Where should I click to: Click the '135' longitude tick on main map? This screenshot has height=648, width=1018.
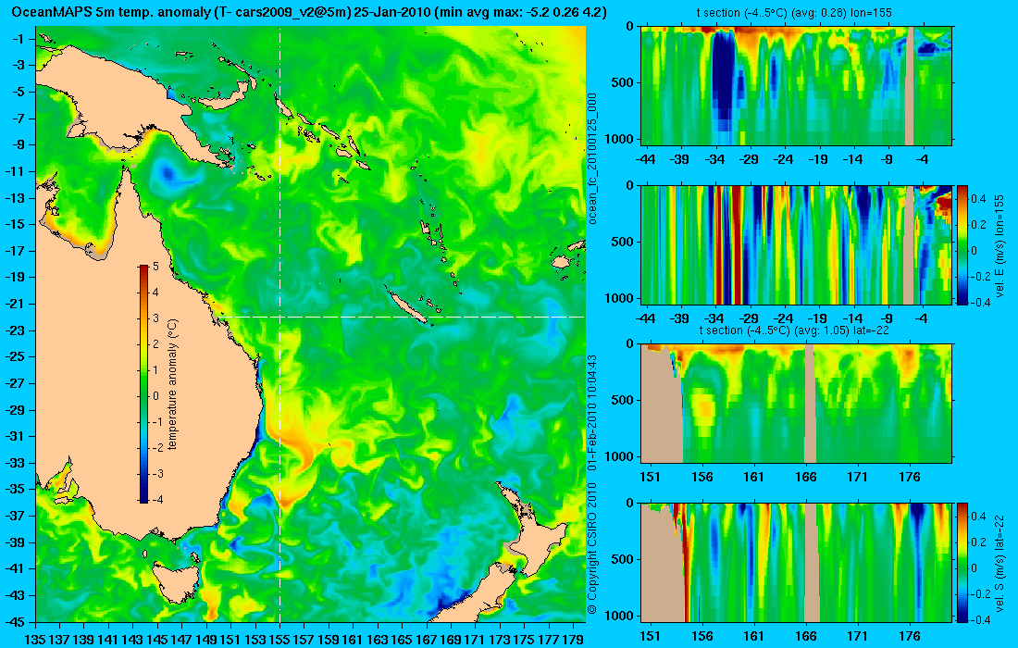click(35, 640)
